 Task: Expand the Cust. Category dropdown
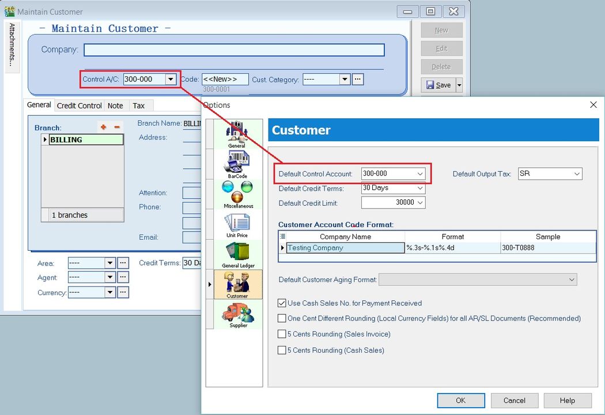(x=344, y=79)
